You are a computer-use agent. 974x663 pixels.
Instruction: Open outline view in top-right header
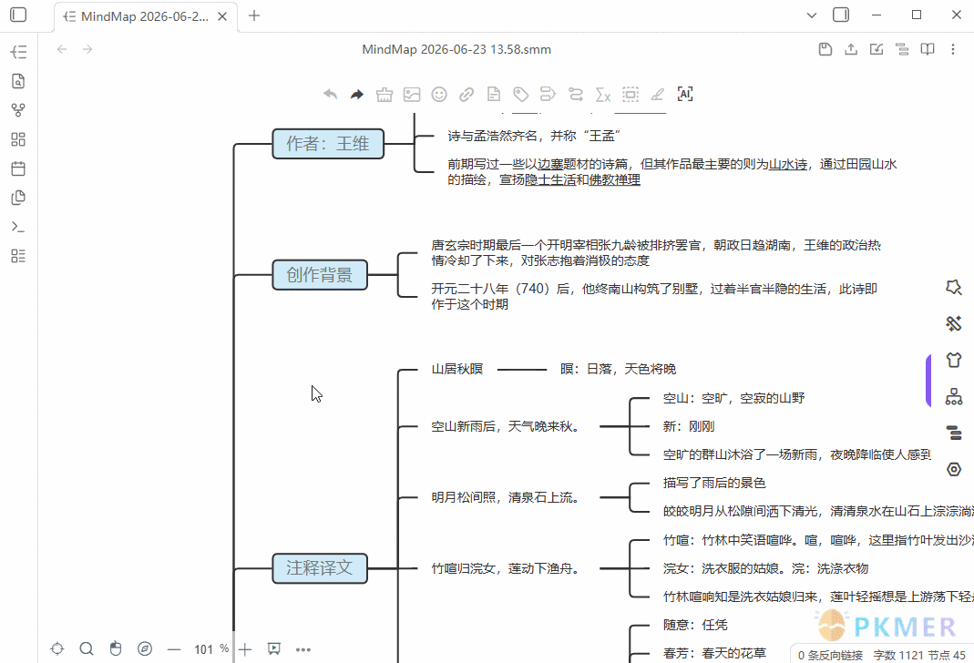click(902, 49)
